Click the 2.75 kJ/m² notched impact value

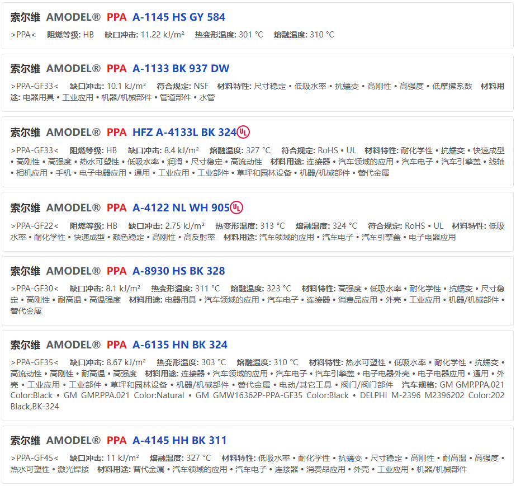(x=184, y=226)
